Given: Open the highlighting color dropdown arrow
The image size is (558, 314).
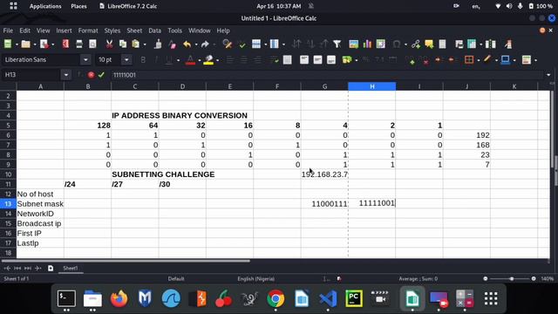Looking at the screenshot, I should pyautogui.click(x=217, y=60).
